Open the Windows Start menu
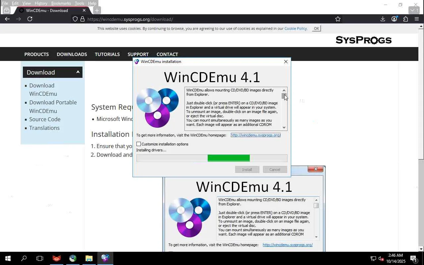Screen dimensions: 424x265 click(8, 258)
